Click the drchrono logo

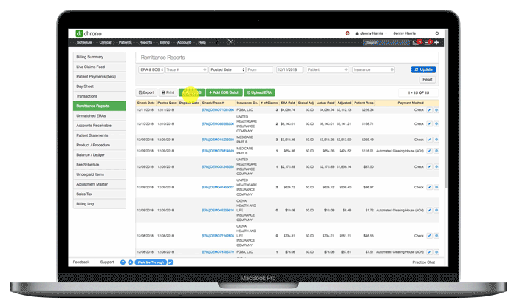pyautogui.click(x=89, y=33)
